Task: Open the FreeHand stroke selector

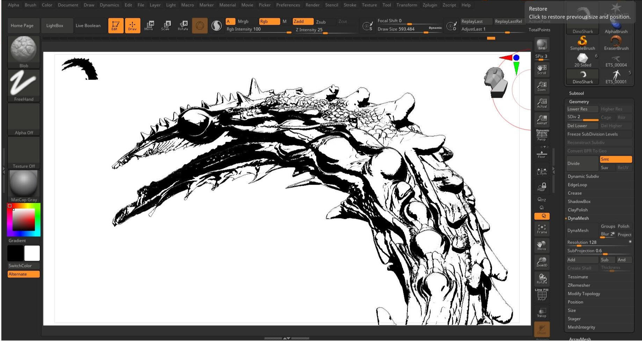Action: 24,86
